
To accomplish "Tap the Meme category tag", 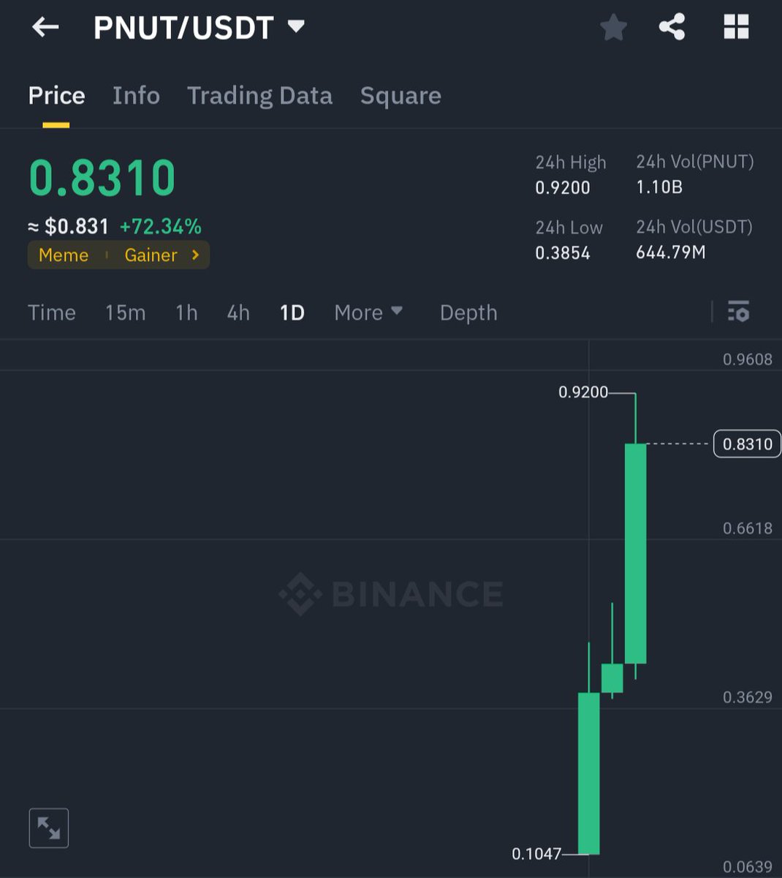I will [64, 255].
